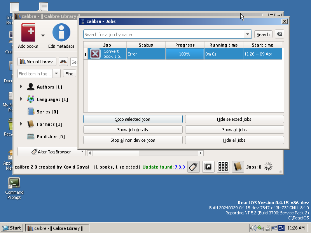
Task: Click the Virtual Library bookshelf icon
Action: (22, 61)
